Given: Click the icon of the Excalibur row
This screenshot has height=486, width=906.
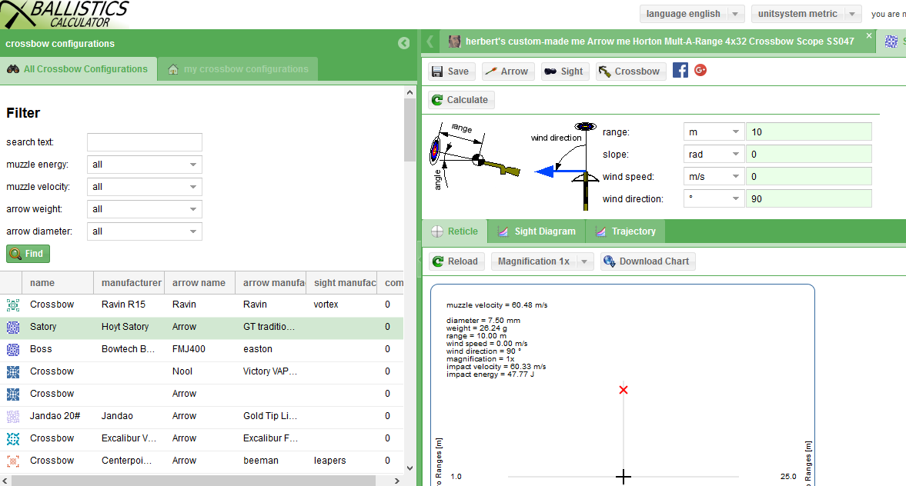Looking at the screenshot, I should pyautogui.click(x=13, y=438).
